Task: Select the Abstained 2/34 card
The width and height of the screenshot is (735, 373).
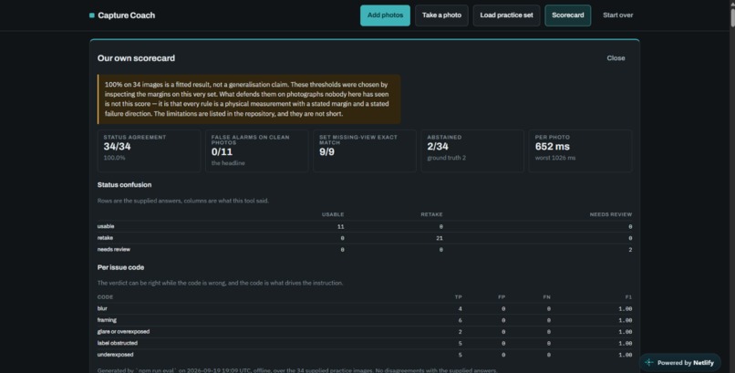Action: (472, 150)
